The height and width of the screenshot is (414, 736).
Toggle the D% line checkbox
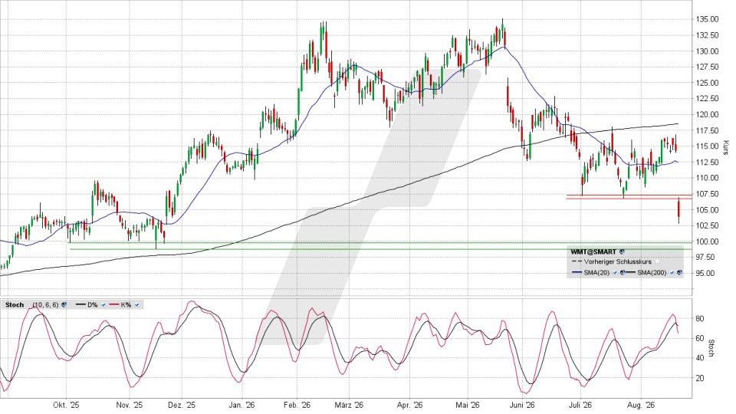[103, 305]
